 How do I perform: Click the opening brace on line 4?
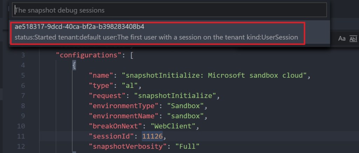[x=74, y=65]
